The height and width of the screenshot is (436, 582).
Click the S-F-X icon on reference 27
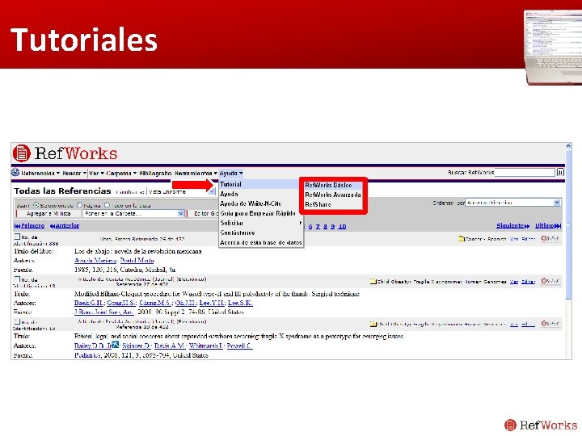click(x=550, y=281)
